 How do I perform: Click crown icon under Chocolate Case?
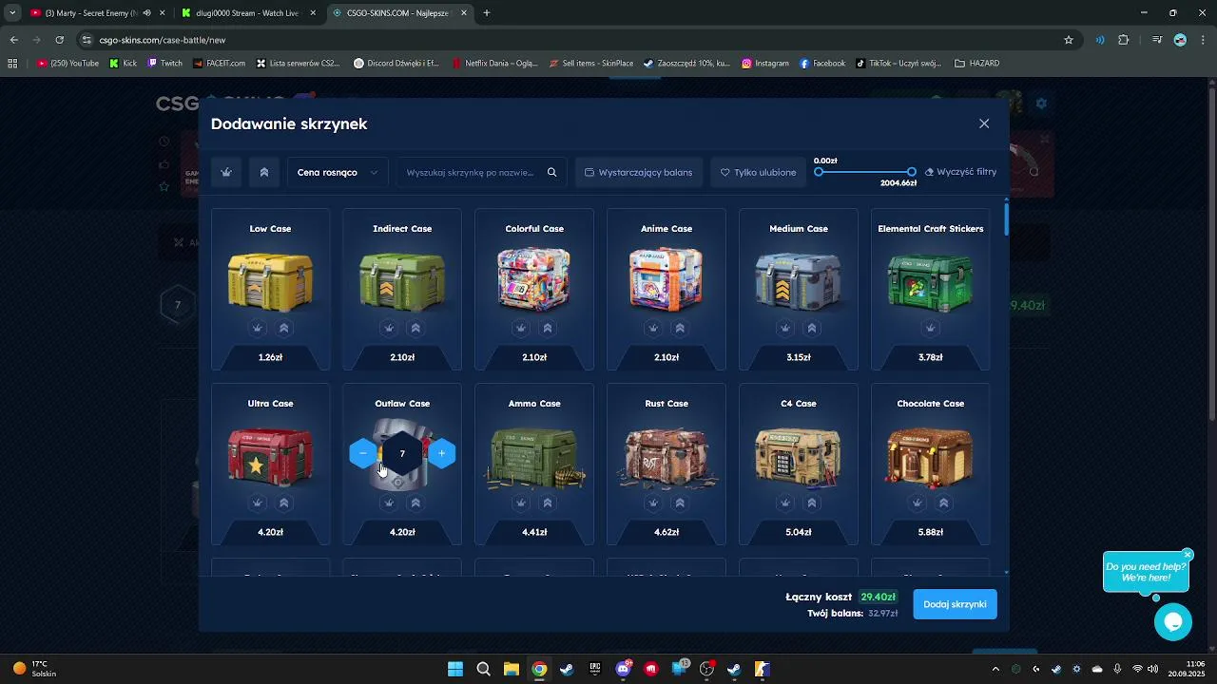click(x=918, y=503)
